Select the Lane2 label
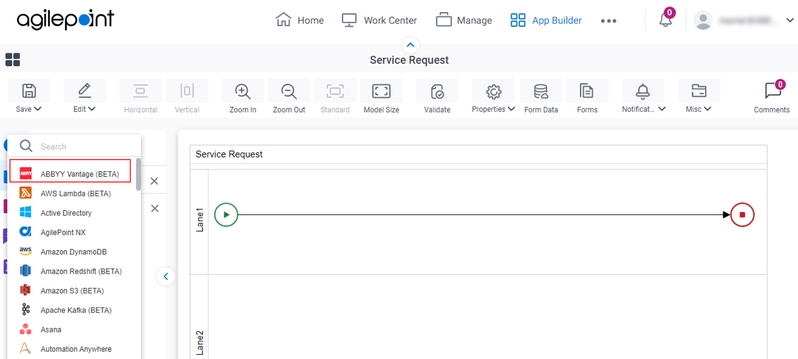798x359 pixels. point(200,342)
